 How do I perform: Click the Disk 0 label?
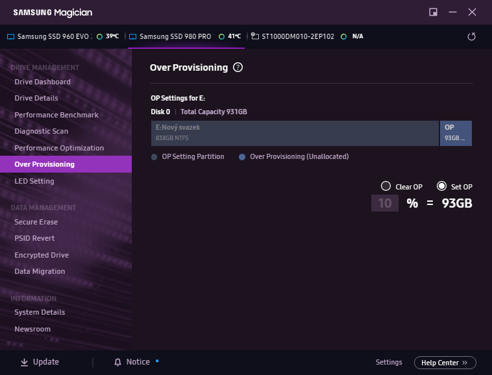pos(160,112)
